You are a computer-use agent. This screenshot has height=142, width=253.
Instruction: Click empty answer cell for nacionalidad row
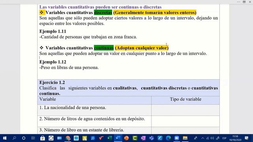point(185,110)
